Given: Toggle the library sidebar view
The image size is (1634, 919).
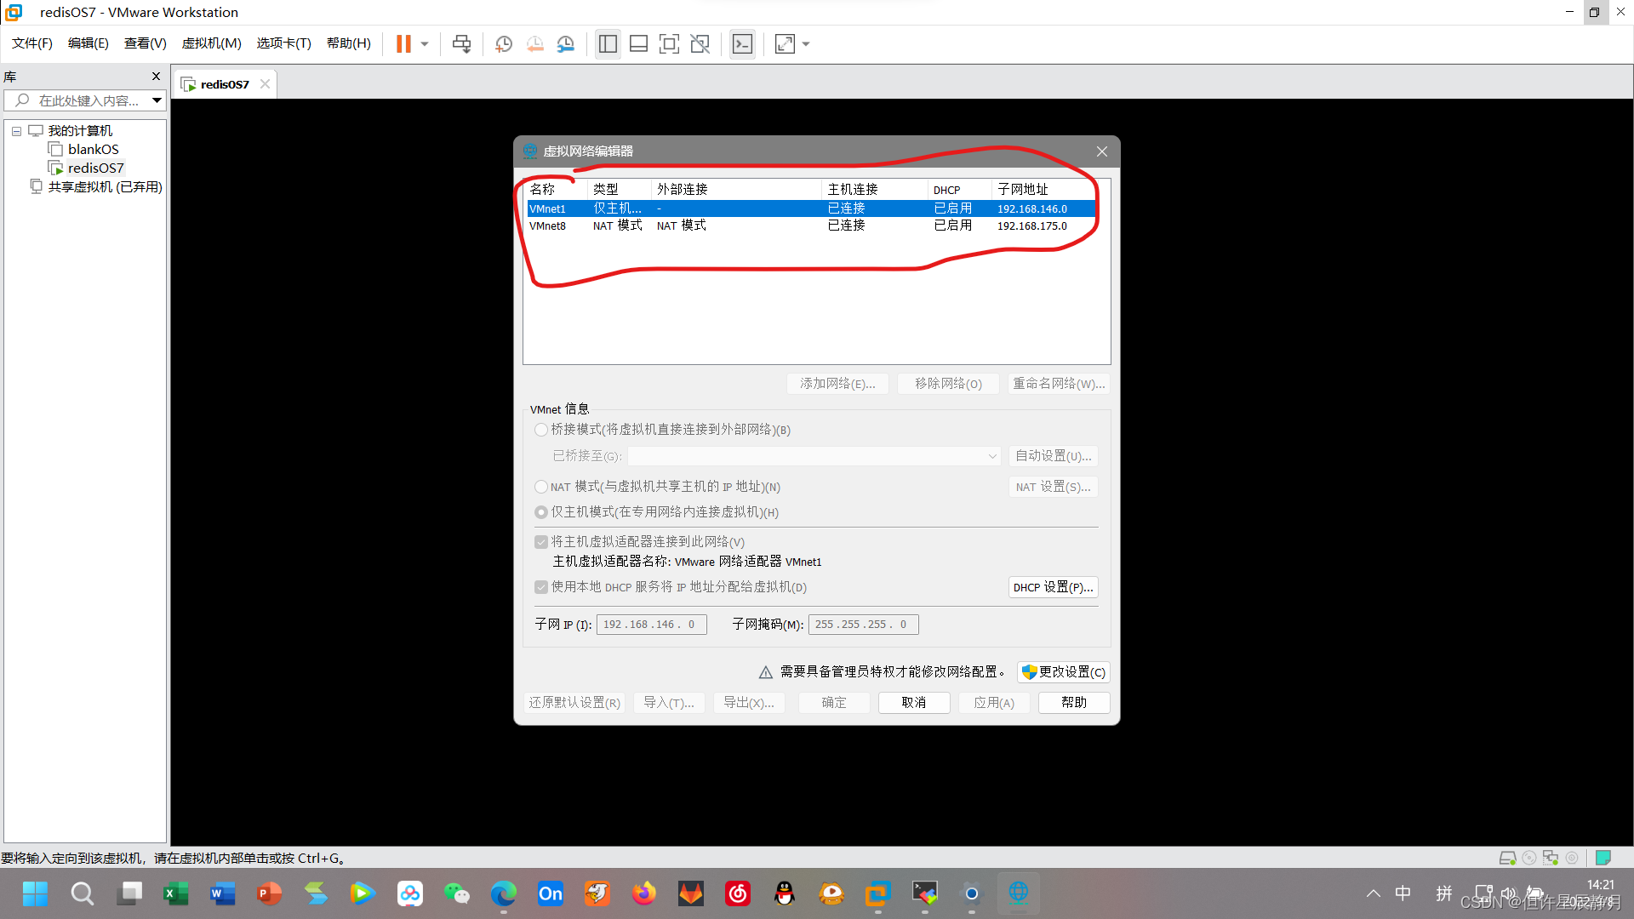Looking at the screenshot, I should 608,43.
